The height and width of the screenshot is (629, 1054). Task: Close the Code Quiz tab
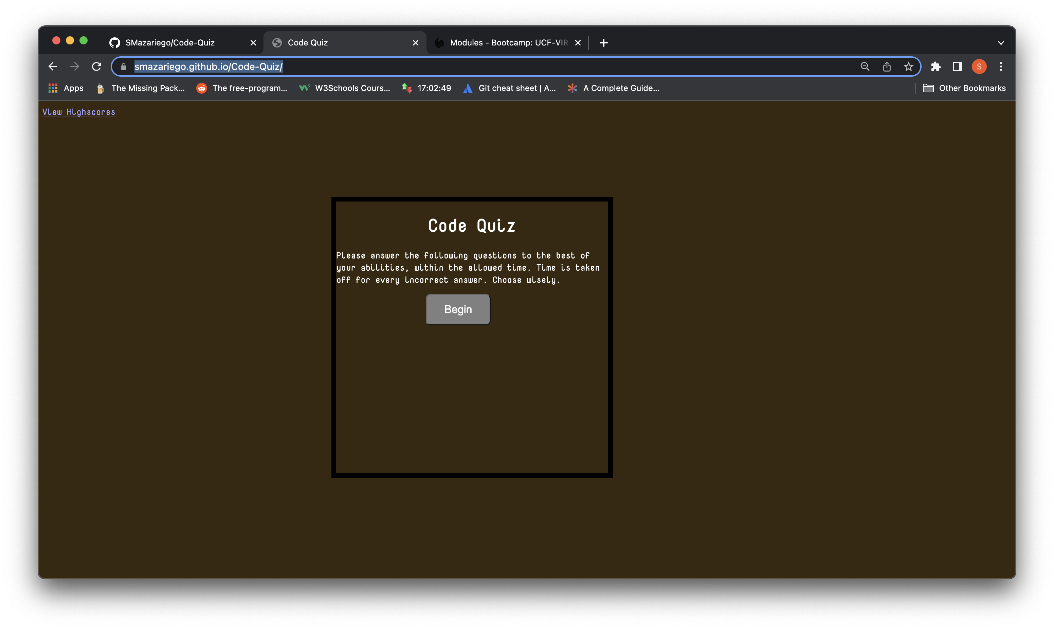(416, 43)
